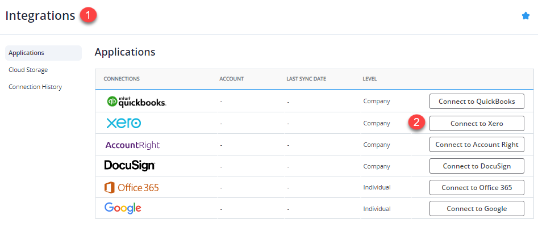The width and height of the screenshot is (538, 236).
Task: Click the DocuSign logo
Action: tap(130, 166)
